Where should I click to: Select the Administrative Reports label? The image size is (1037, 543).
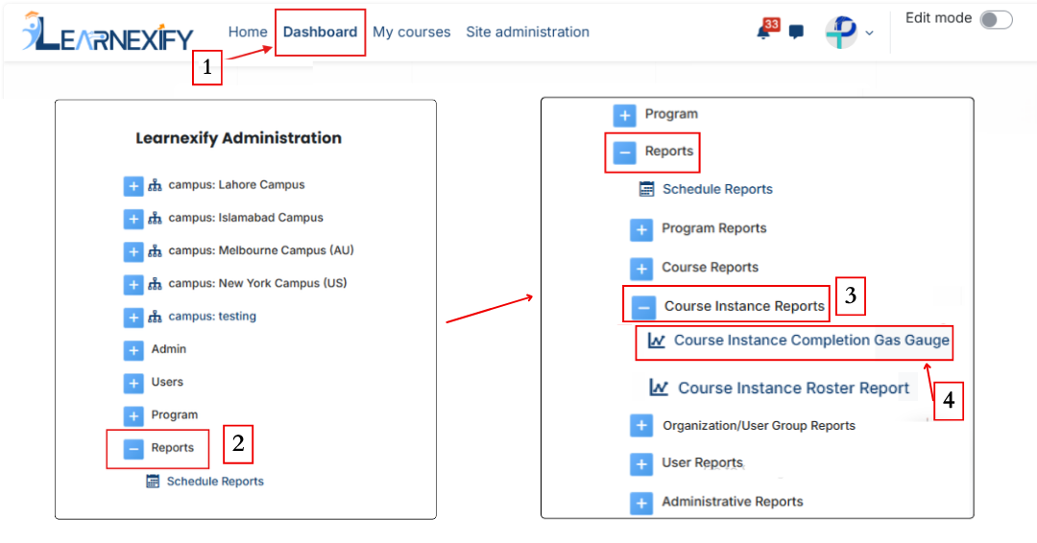tap(732, 502)
